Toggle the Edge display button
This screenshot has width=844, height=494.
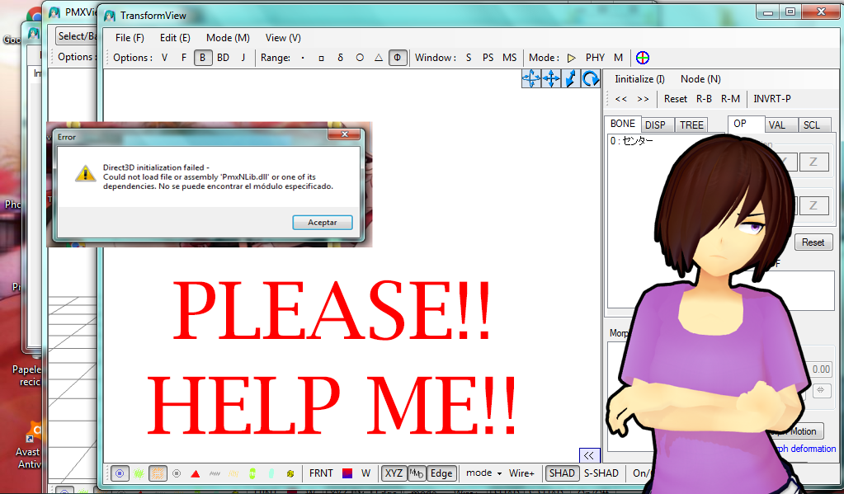click(441, 473)
